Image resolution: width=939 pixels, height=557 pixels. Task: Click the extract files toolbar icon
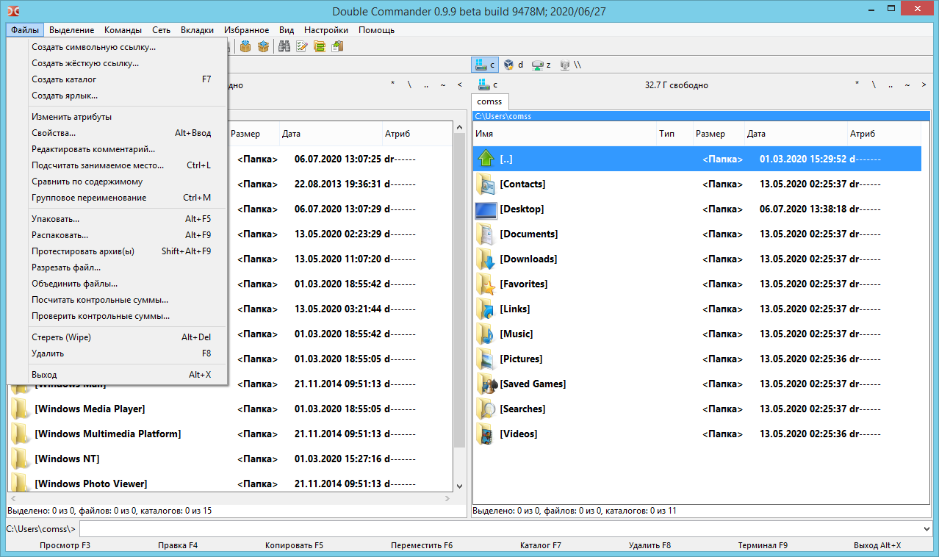point(263,46)
